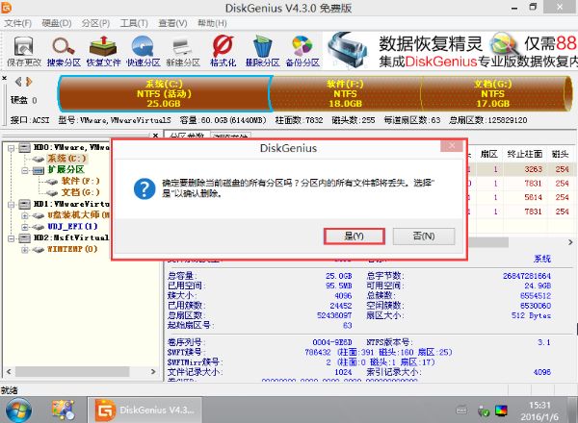This screenshot has width=578, height=423.
Task: Open the 搜索分区 search partition tool
Action: 64,51
